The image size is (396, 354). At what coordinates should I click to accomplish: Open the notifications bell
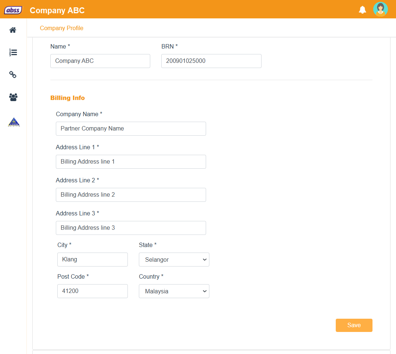pos(362,10)
